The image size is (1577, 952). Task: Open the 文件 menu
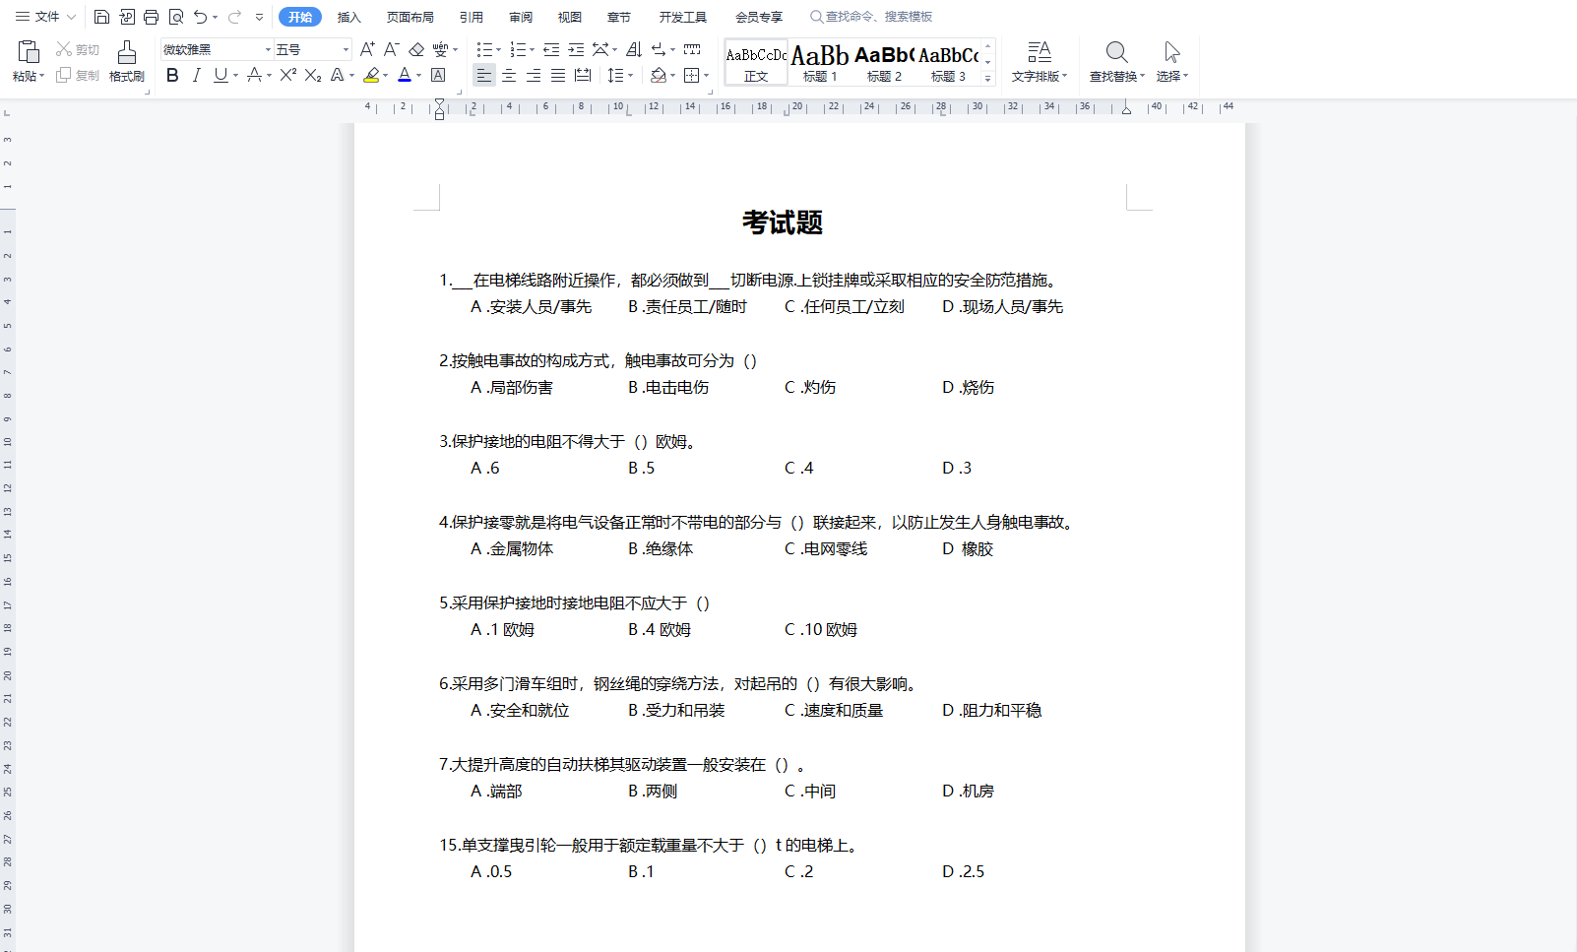tap(45, 17)
